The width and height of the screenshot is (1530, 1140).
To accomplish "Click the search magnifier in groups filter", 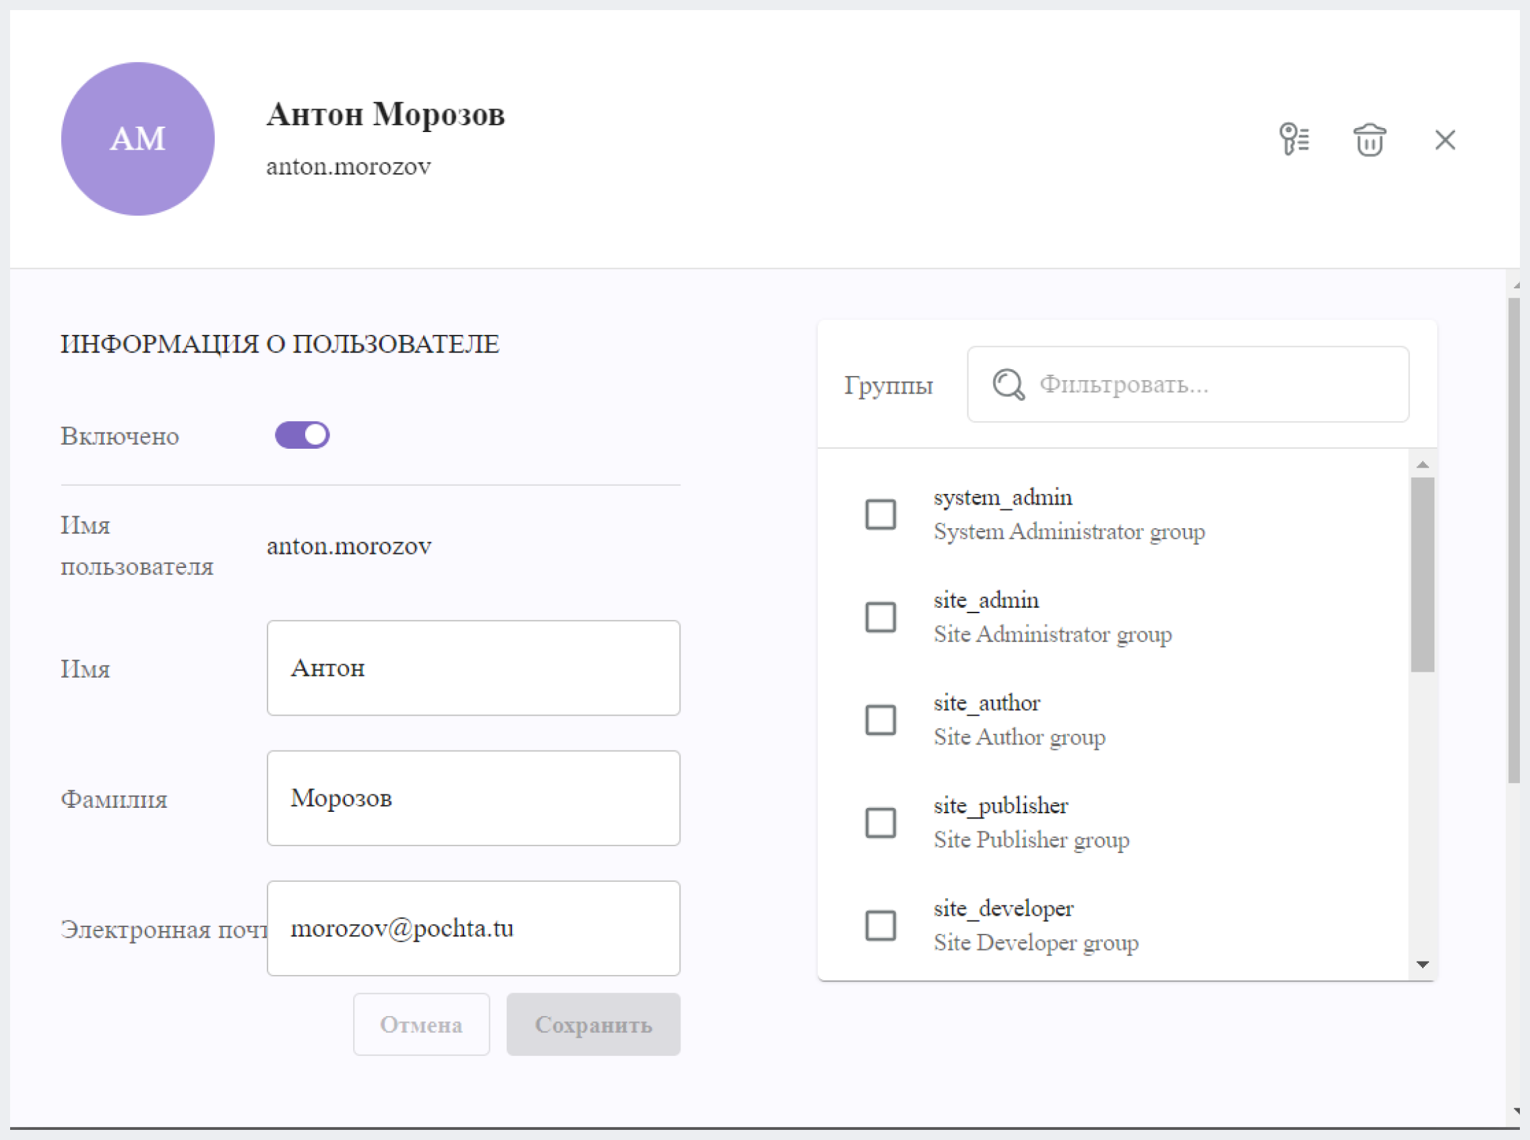I will [1009, 383].
